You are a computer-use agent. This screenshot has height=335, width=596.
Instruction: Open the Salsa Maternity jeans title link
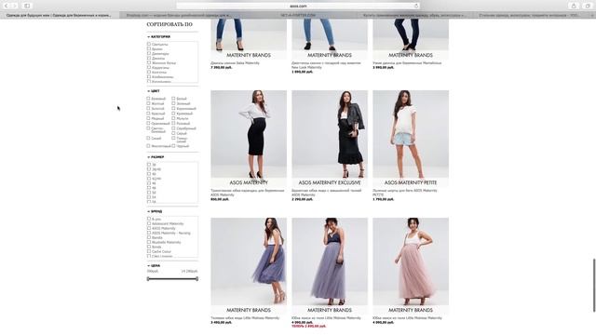(x=235, y=63)
